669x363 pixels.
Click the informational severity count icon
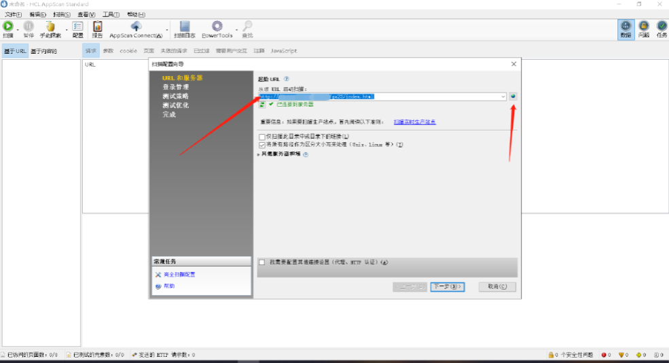pyautogui.click(x=656, y=355)
